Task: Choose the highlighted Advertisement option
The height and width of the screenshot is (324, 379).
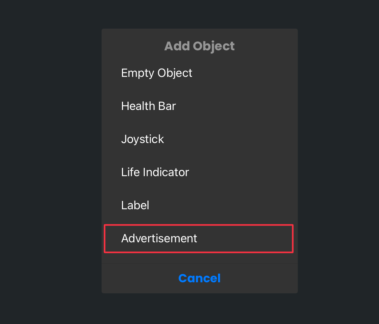Action: click(198, 239)
